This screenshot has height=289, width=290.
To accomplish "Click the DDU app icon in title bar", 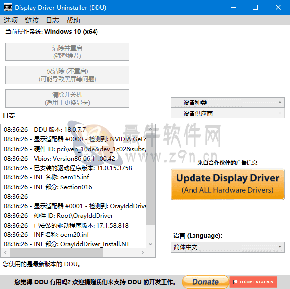I will click(8, 7).
